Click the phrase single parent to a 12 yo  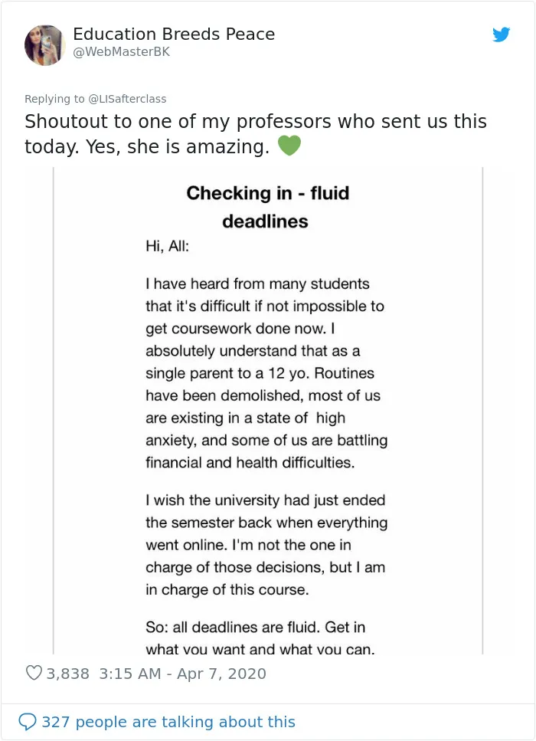pos(227,373)
